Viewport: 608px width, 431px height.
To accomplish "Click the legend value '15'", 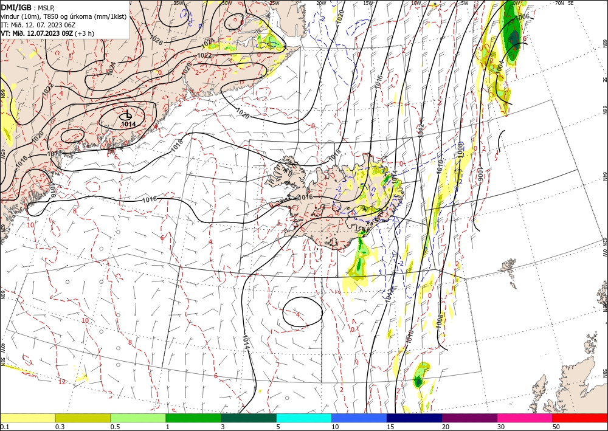I will click(x=390, y=427).
